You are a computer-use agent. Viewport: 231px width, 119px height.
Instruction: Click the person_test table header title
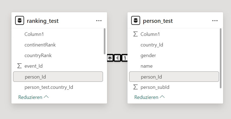tap(158, 21)
